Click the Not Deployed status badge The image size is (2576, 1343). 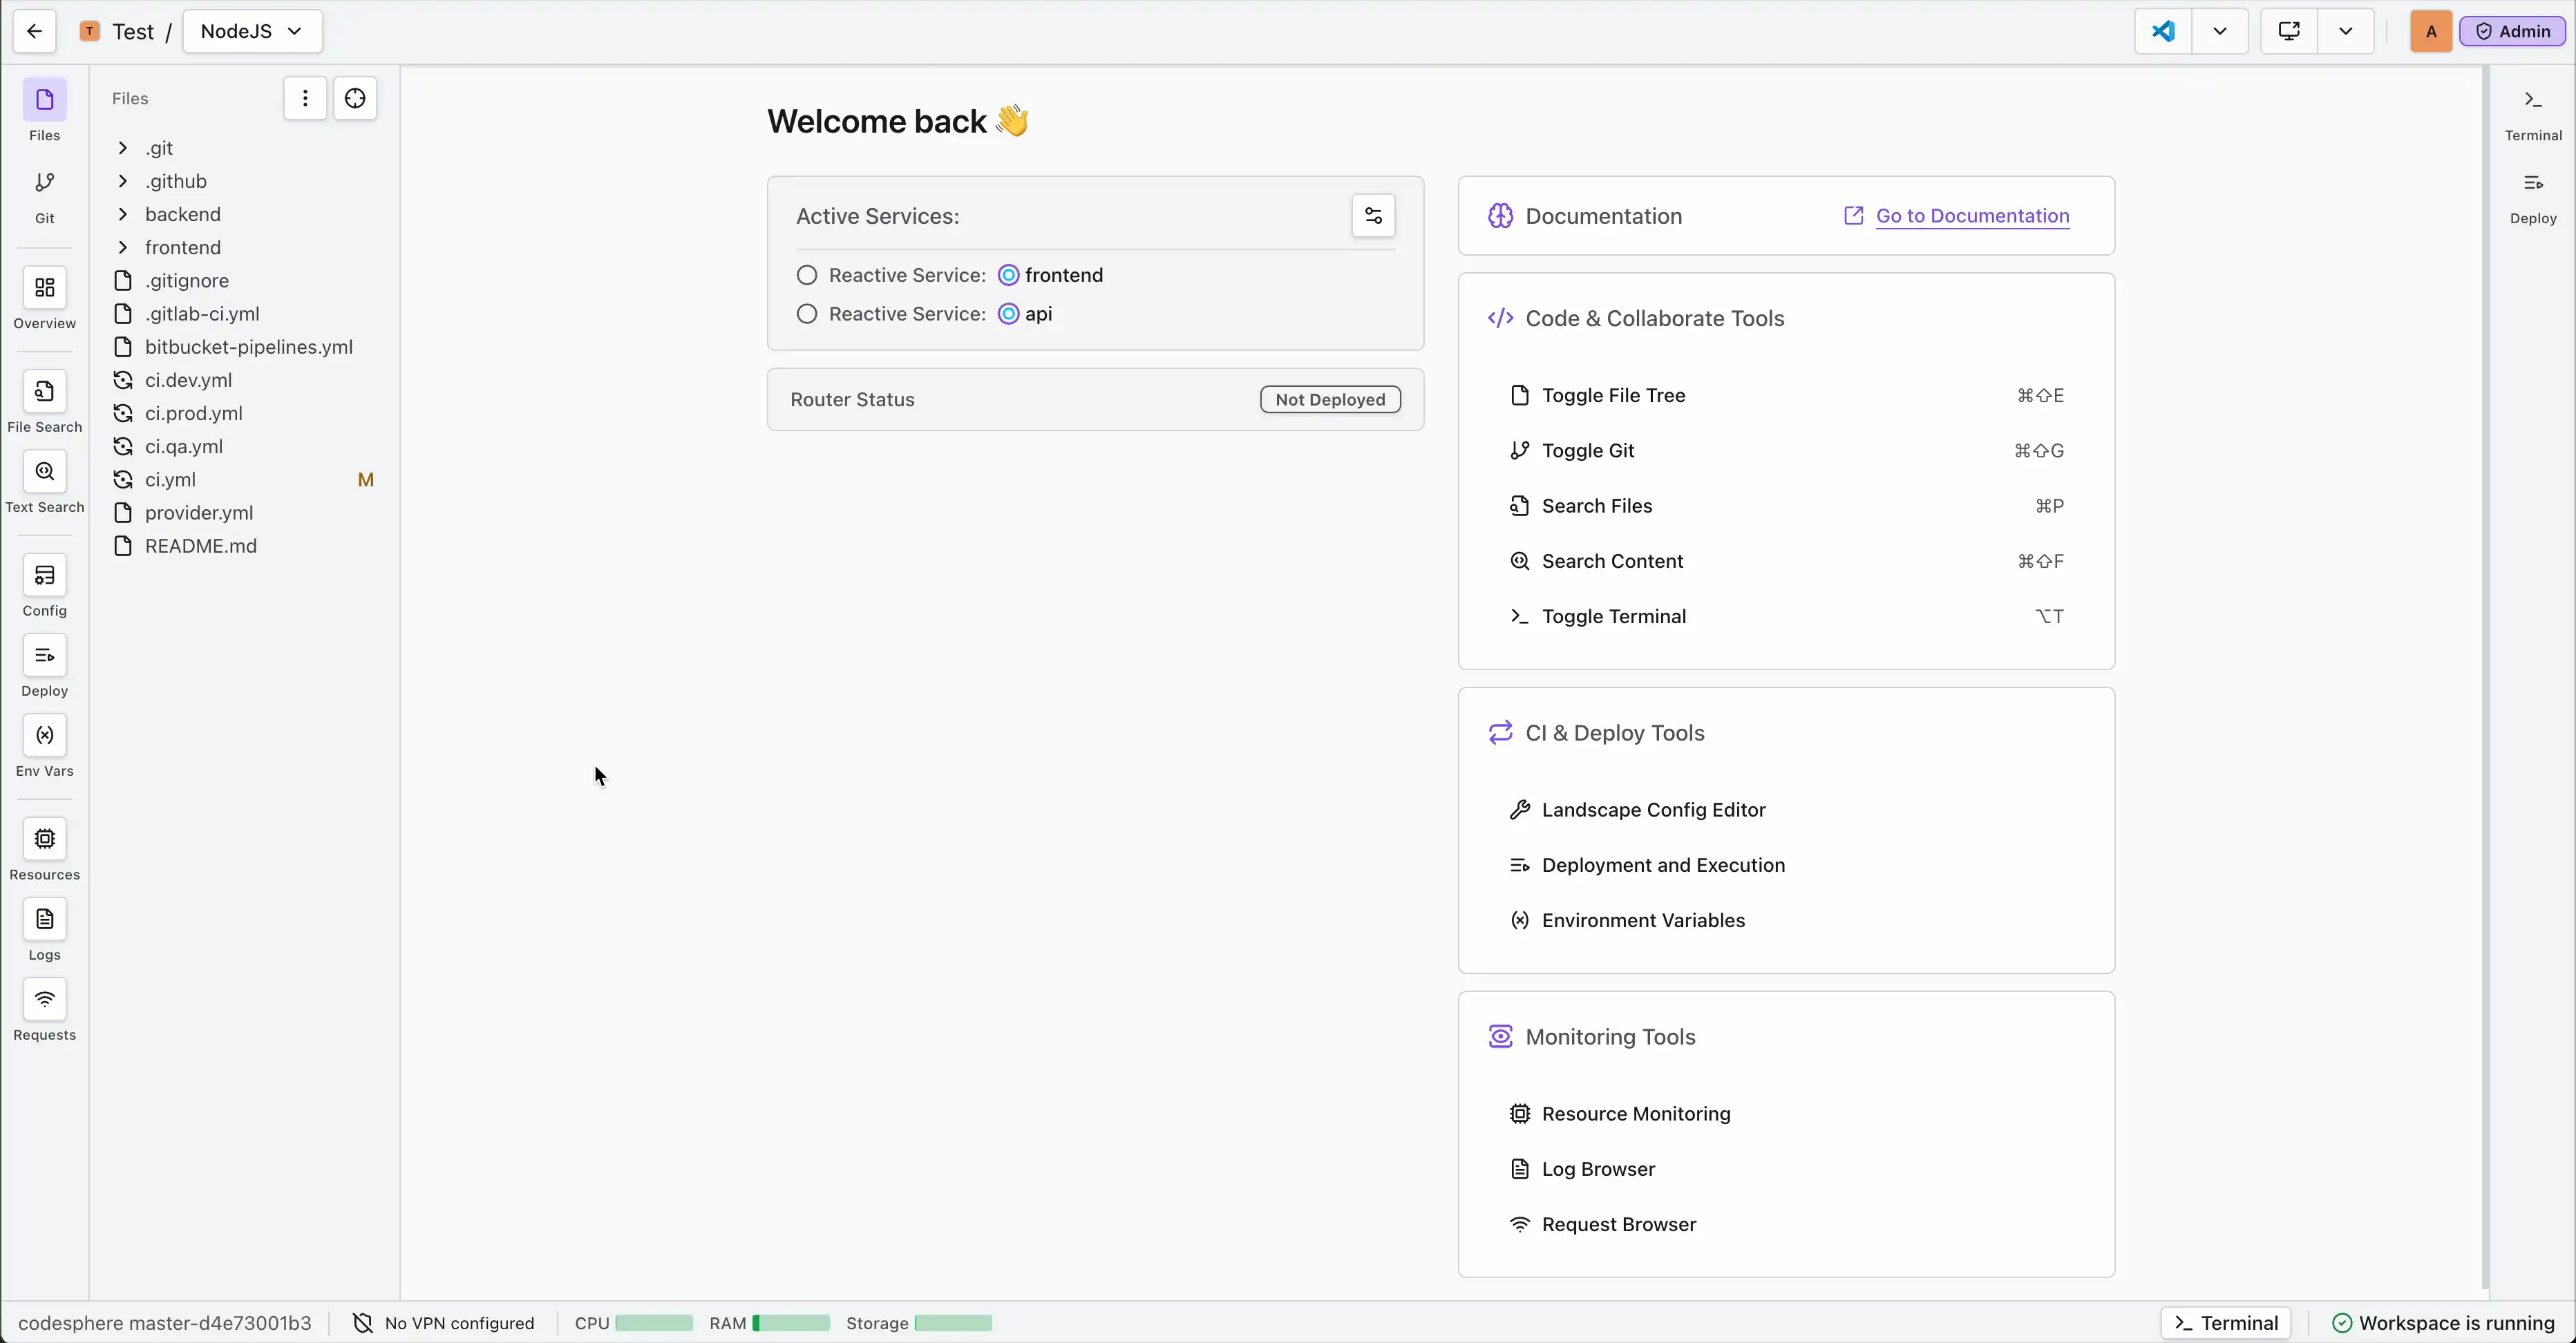click(x=1330, y=399)
